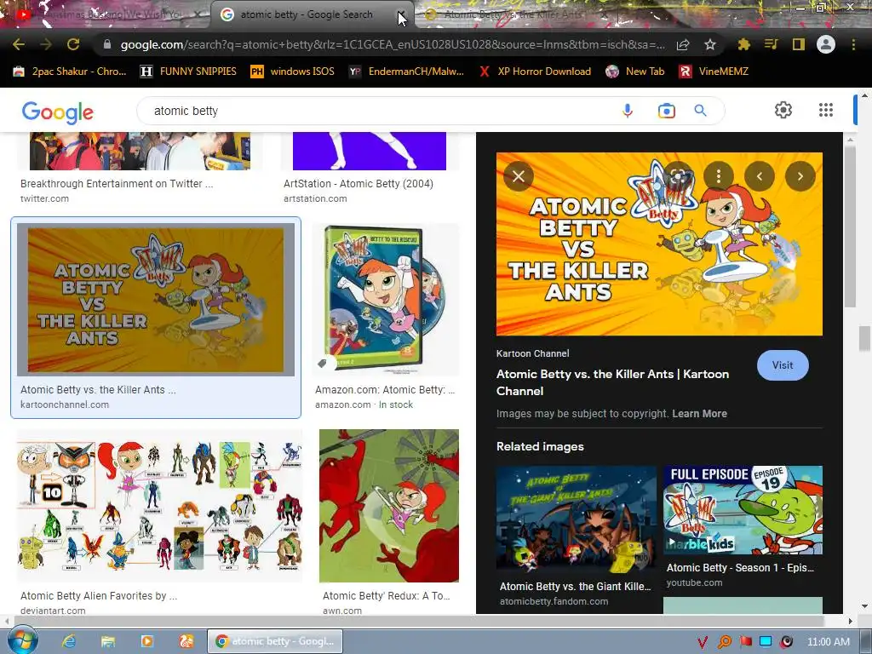Open the windows ISOS bookmark

point(293,72)
